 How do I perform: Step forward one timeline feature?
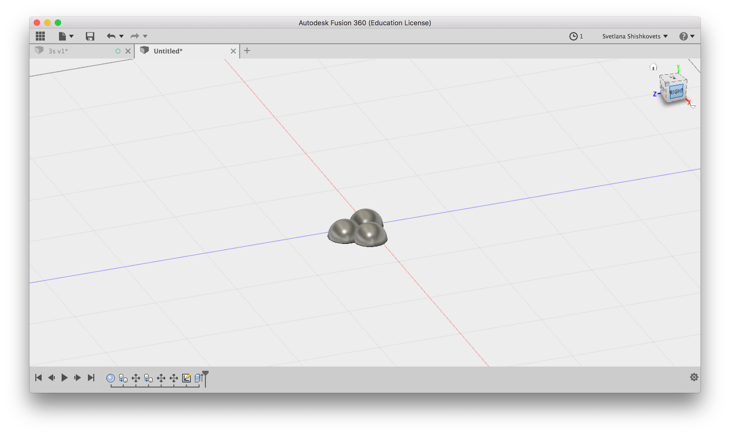[77, 378]
